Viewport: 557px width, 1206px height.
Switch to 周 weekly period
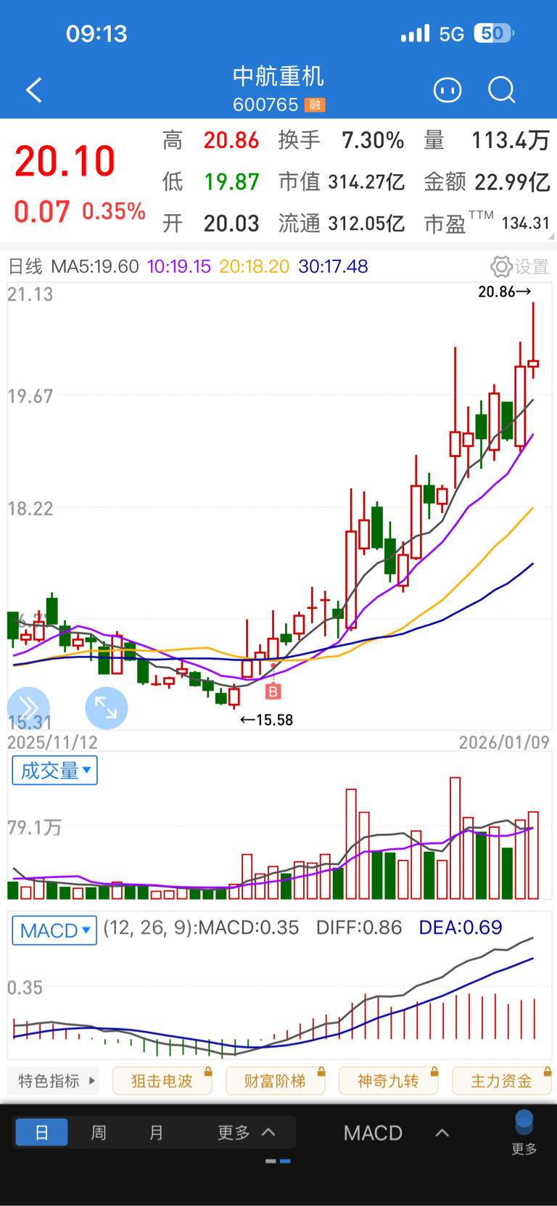click(x=99, y=1132)
